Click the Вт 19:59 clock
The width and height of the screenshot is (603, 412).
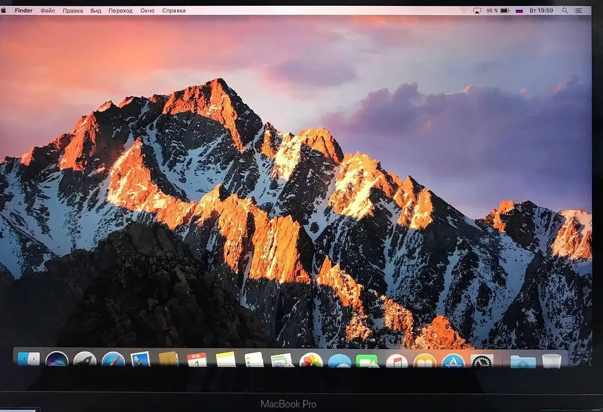[x=541, y=11]
